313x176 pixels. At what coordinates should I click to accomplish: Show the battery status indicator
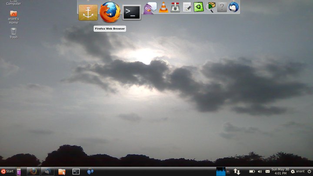(x=252, y=171)
